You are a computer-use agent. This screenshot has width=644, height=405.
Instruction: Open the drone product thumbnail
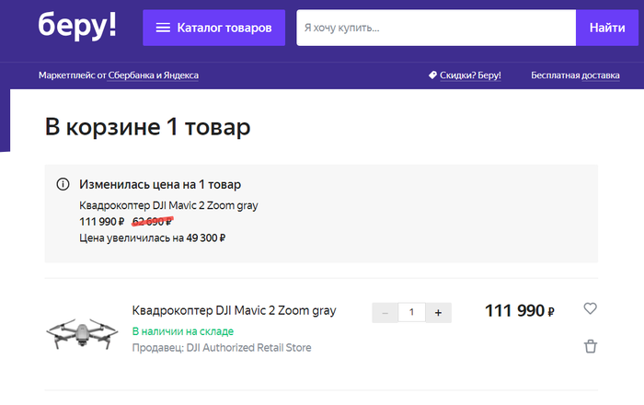click(82, 332)
